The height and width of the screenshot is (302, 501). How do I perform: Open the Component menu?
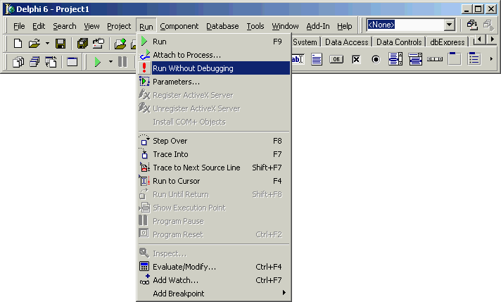pyautogui.click(x=179, y=26)
